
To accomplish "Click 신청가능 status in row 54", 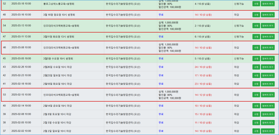I will coord(239,26).
